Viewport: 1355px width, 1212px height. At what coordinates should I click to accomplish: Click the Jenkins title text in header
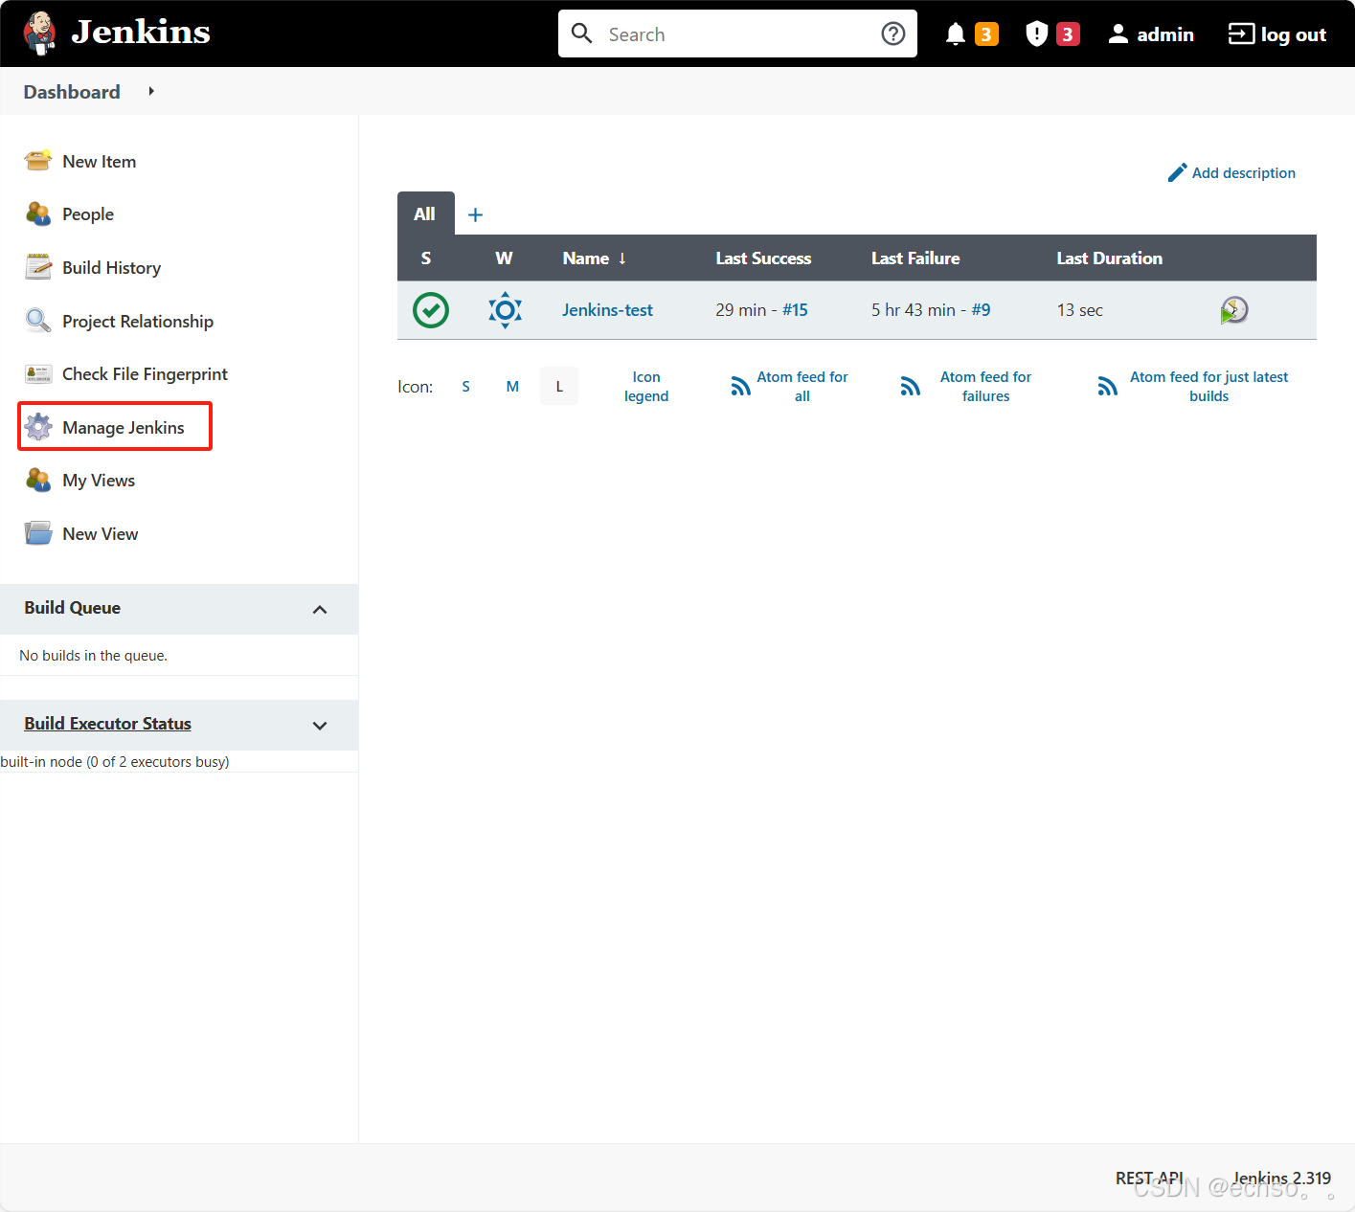coord(141,33)
